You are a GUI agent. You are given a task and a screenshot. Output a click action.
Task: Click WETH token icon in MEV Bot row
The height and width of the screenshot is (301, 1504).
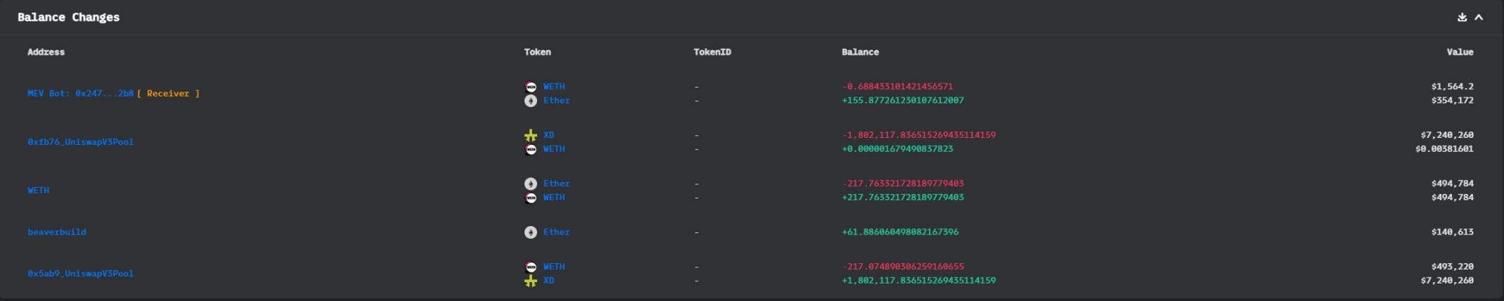pos(531,87)
